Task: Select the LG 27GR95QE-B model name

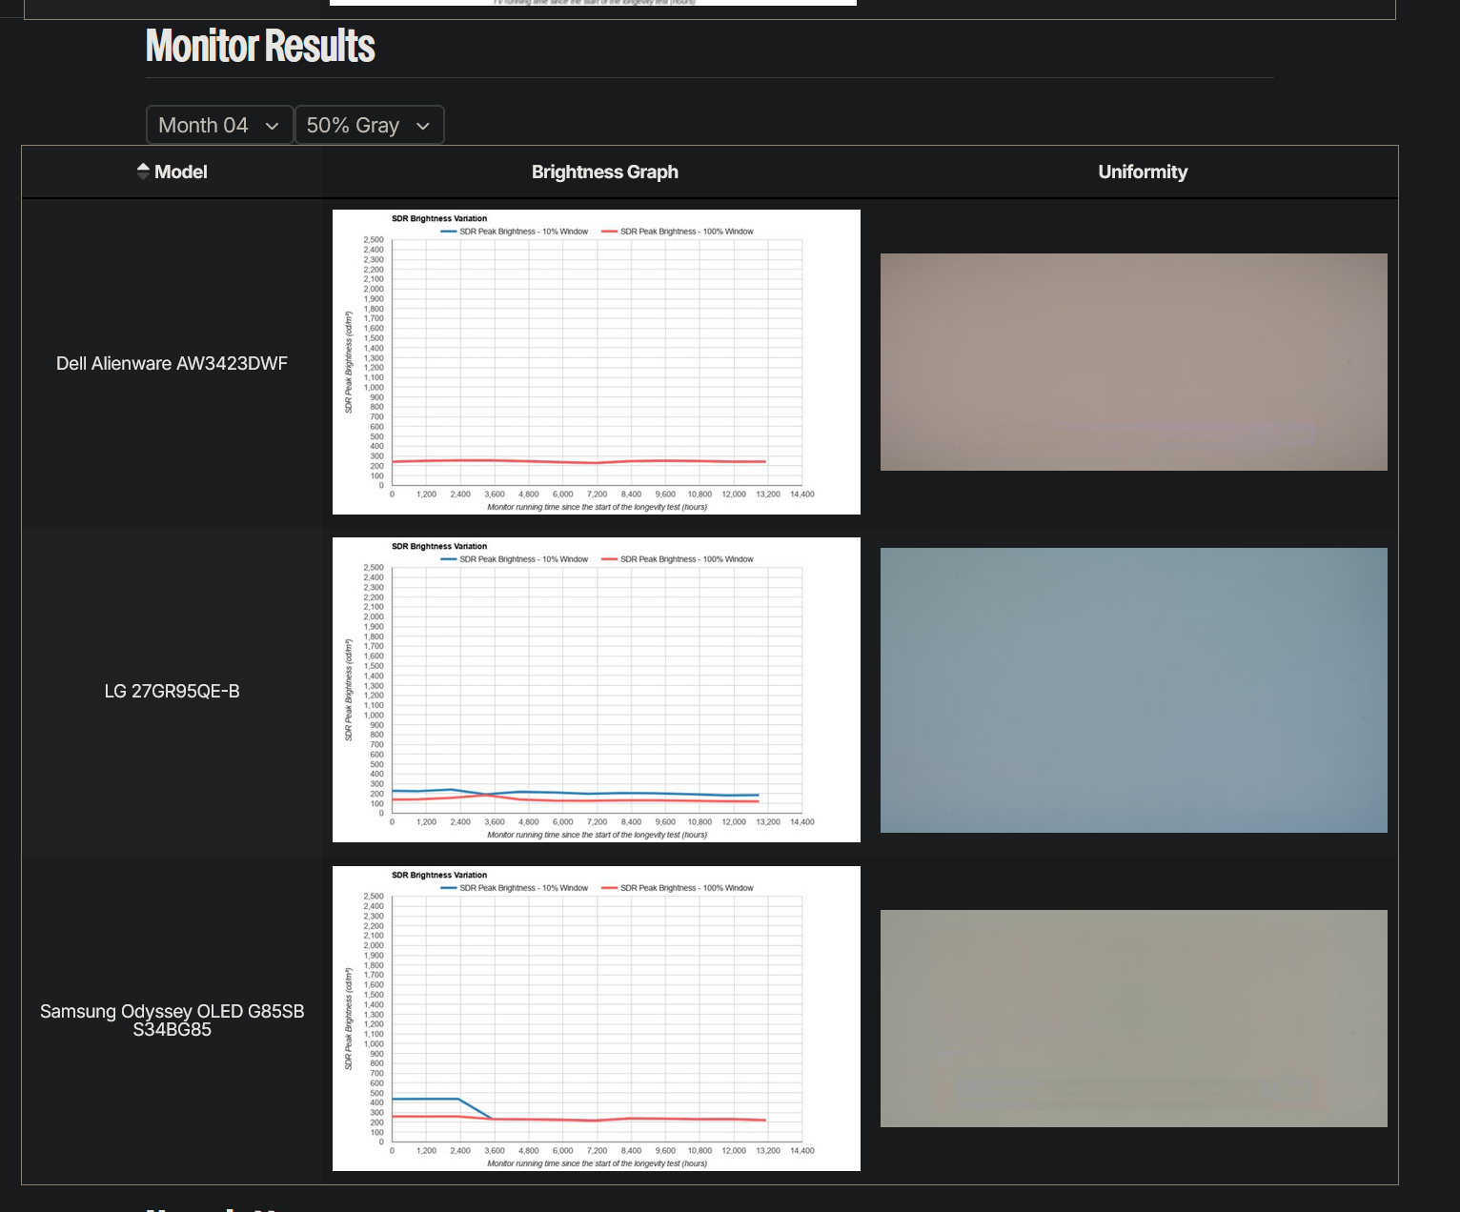Action: tap(172, 691)
